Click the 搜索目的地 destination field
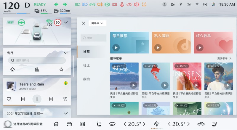Screen dimensions: 237x130 click(37, 60)
